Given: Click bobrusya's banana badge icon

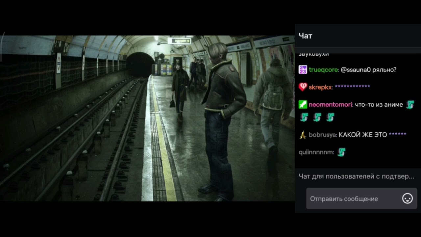Looking at the screenshot, I should tap(303, 135).
